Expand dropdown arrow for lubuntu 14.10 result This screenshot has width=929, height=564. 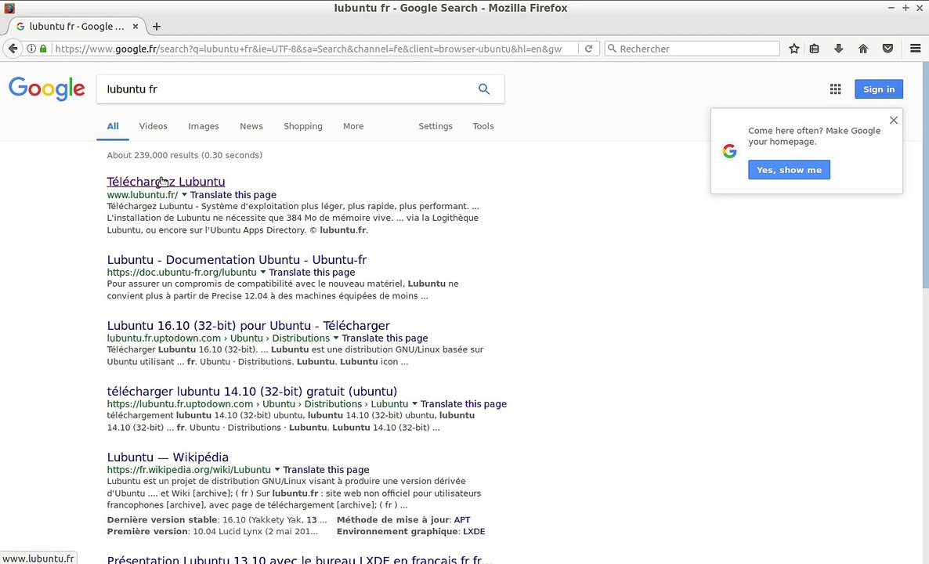coord(414,403)
